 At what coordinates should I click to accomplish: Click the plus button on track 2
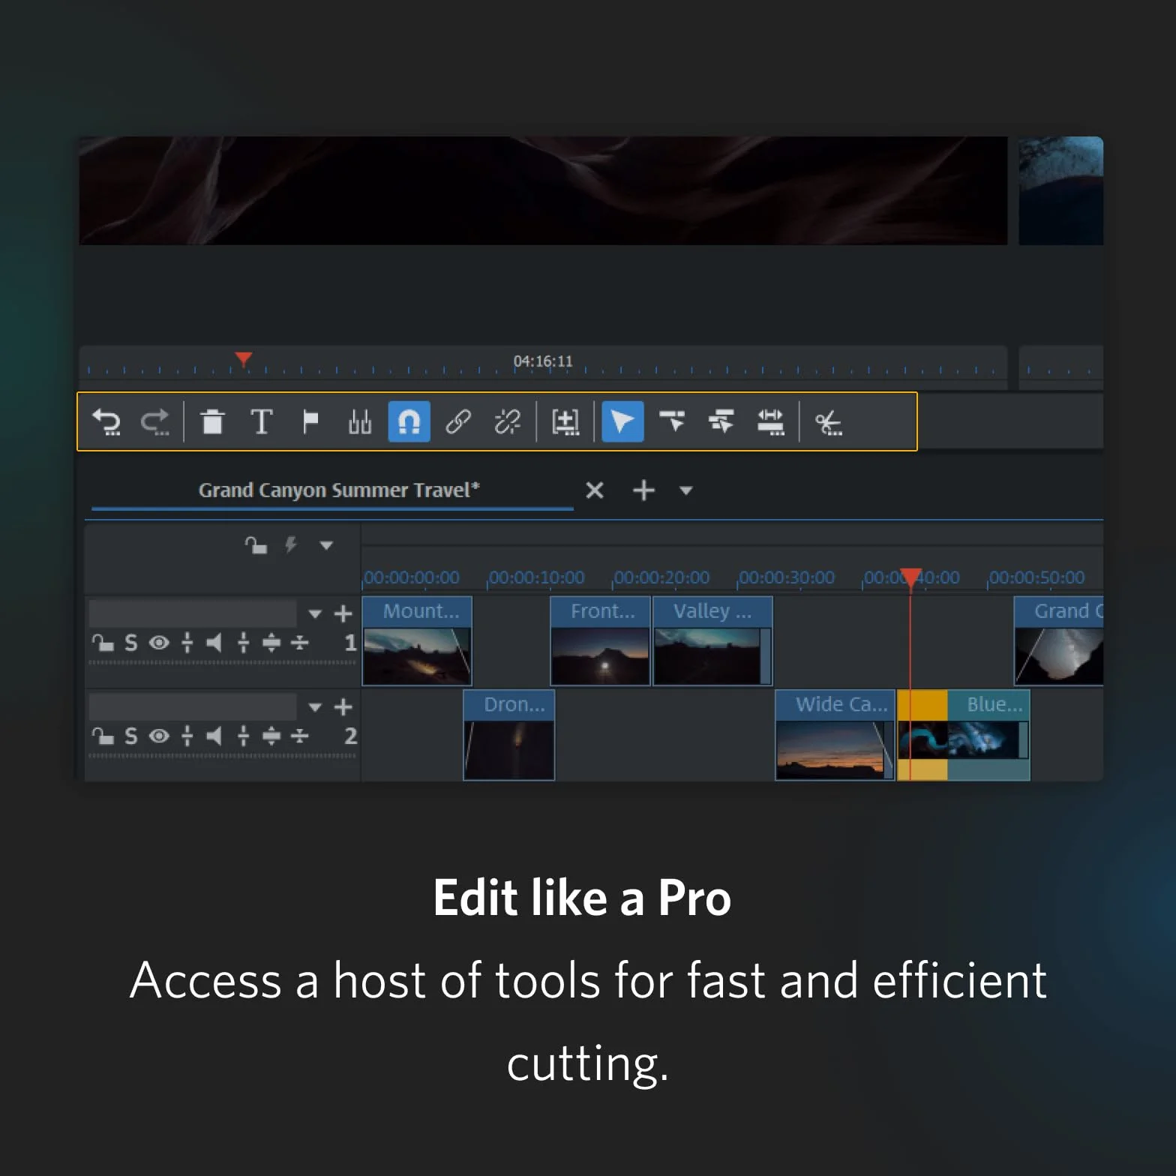pos(343,706)
